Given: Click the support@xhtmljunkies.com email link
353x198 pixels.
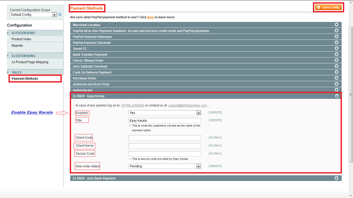Looking at the screenshot, I should pos(188,105).
